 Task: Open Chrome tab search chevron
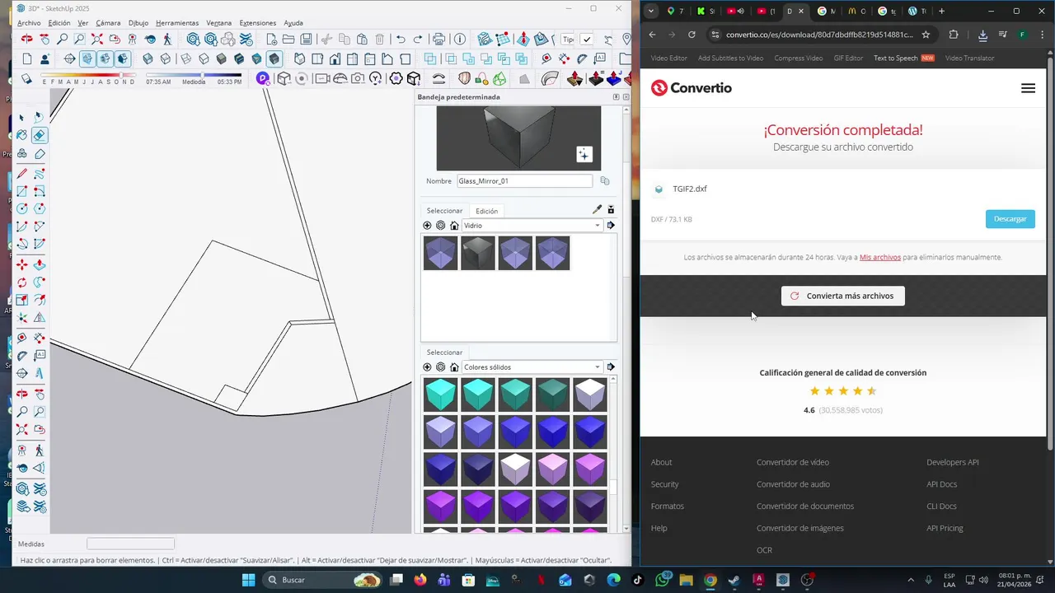pos(651,11)
